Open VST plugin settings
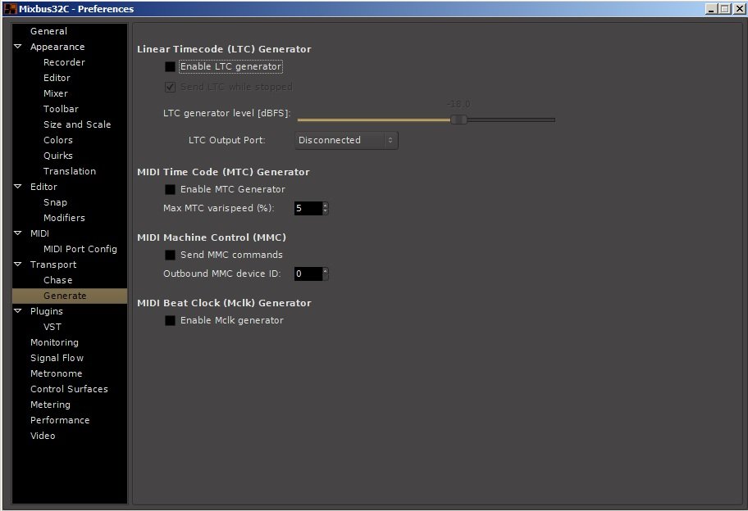Viewport: 748px width, 511px height. pyautogui.click(x=52, y=327)
